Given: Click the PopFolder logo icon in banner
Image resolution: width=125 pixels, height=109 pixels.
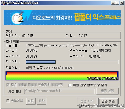Looking at the screenshot, I should [17, 18].
